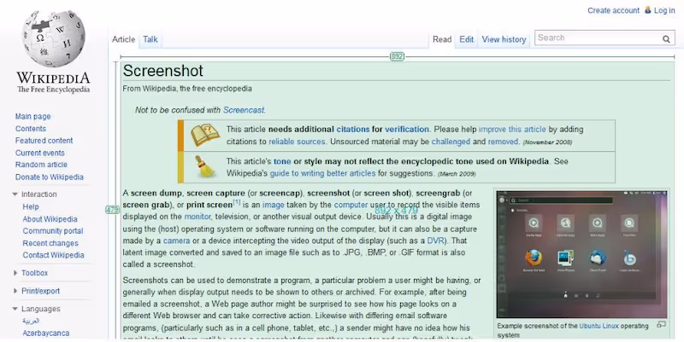Open Current events link
This screenshot has height=342, width=684.
39,153
